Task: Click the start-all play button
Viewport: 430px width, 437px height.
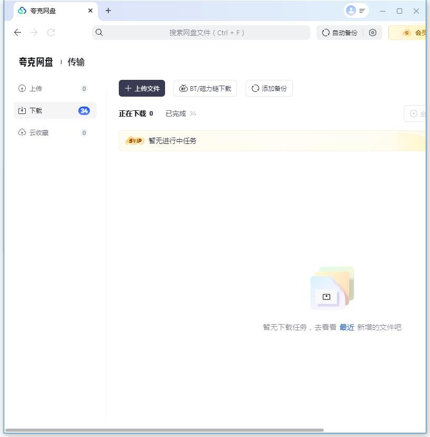Action: pos(415,113)
